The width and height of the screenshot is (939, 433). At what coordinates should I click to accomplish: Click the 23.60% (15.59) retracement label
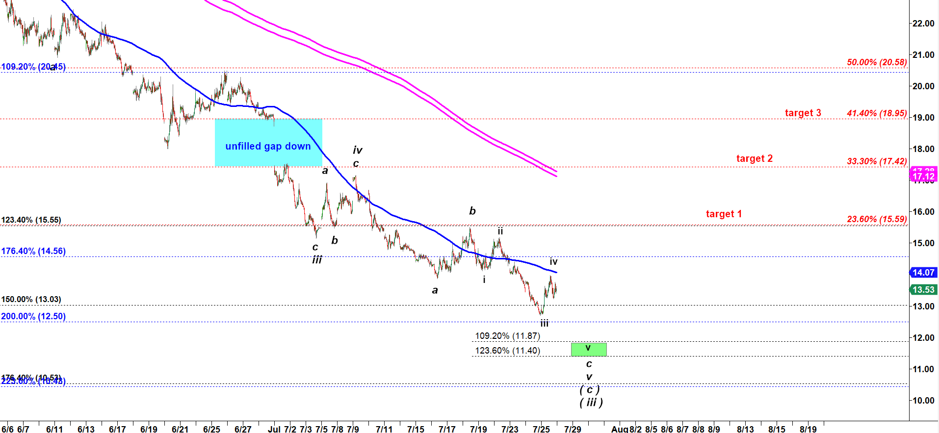click(877, 219)
